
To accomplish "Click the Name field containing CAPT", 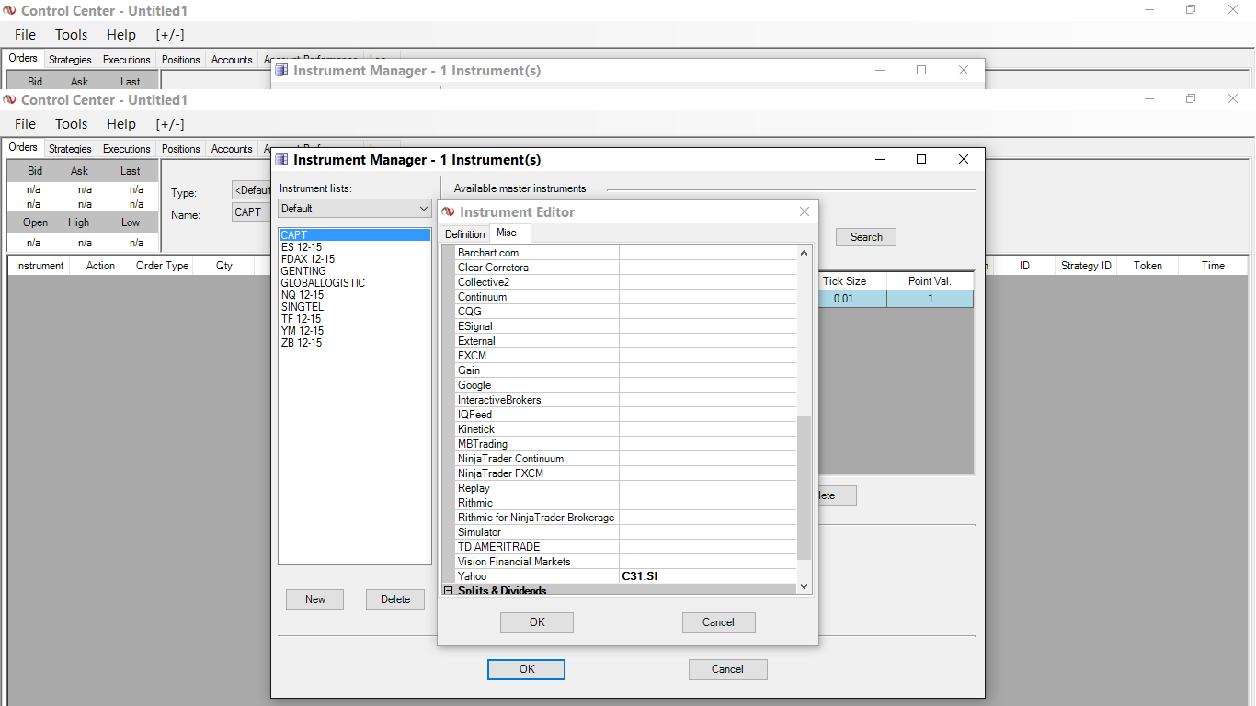I will [251, 211].
